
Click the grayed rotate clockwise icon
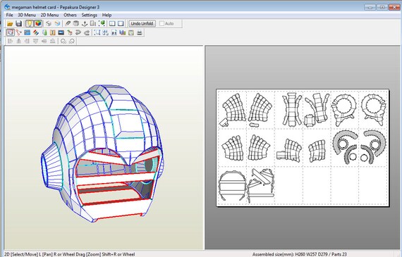(72, 42)
